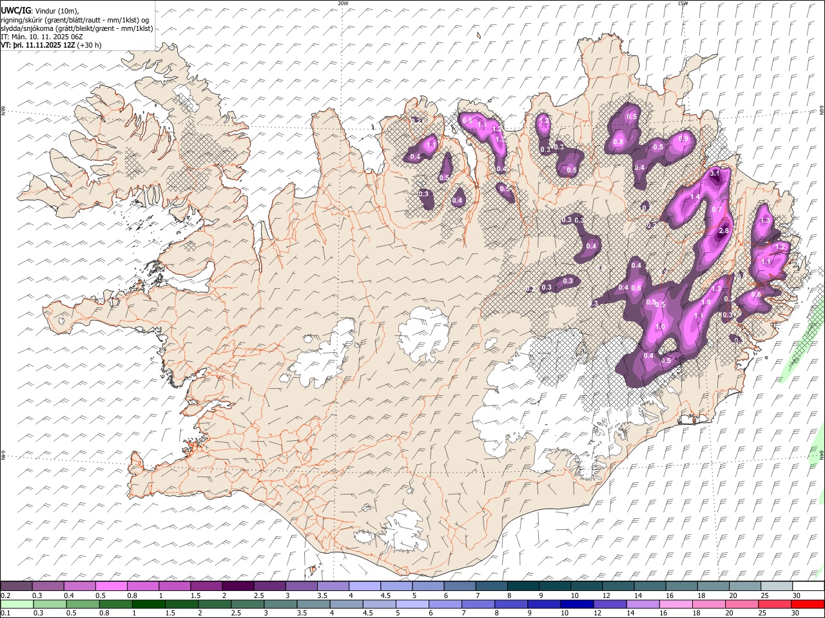Click the 2.8 snowfall value on the map
Viewport: 825px width, 618px height.
coord(723,231)
